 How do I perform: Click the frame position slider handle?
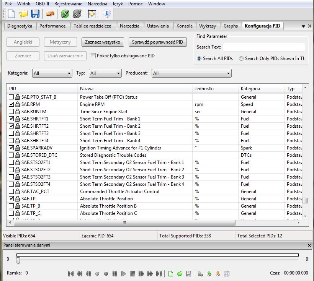(x=18, y=260)
